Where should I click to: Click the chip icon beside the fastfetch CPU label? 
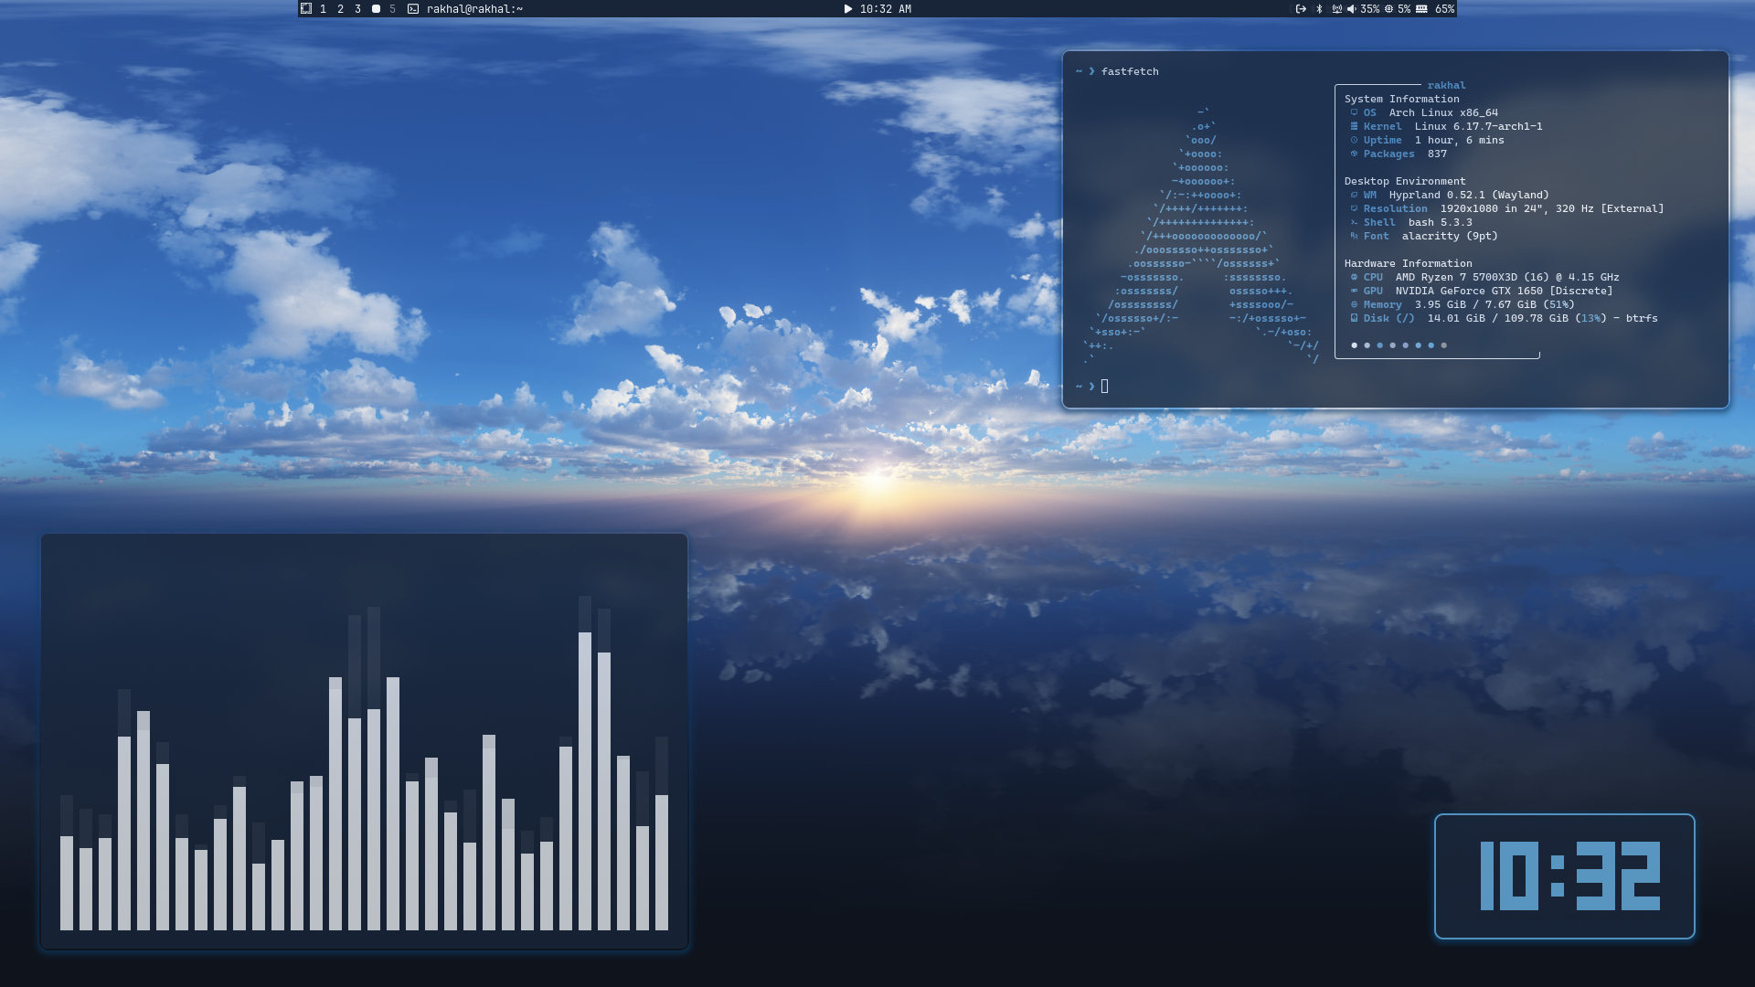1354,277
